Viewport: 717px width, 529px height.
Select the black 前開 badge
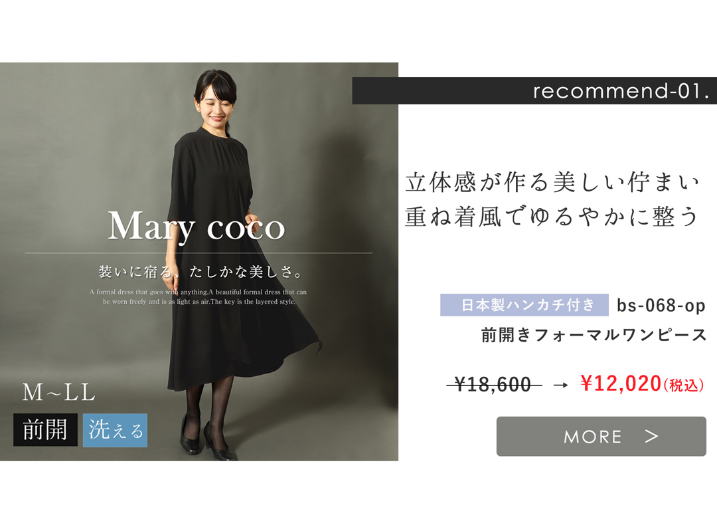[45, 430]
